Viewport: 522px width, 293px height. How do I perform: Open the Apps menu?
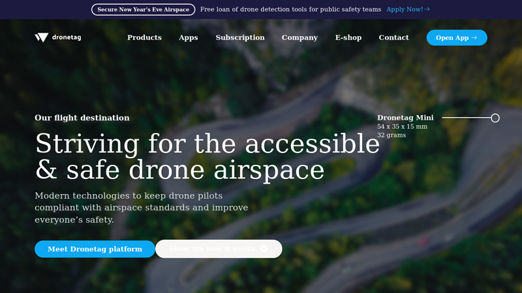pos(189,38)
